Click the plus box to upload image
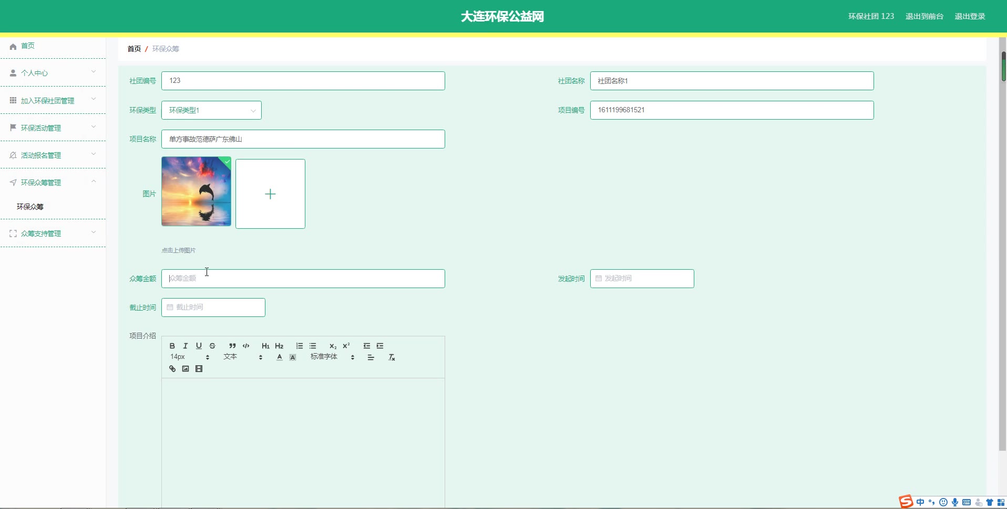1007x509 pixels. tap(270, 194)
